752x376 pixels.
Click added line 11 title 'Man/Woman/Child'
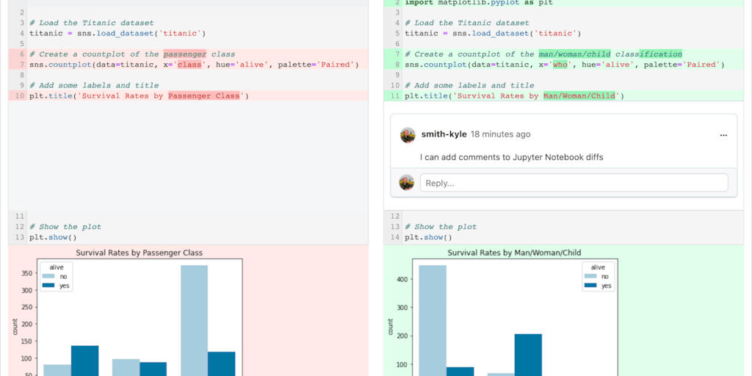click(515, 96)
